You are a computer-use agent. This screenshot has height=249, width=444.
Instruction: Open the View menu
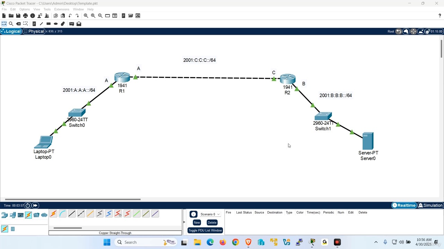click(x=37, y=9)
